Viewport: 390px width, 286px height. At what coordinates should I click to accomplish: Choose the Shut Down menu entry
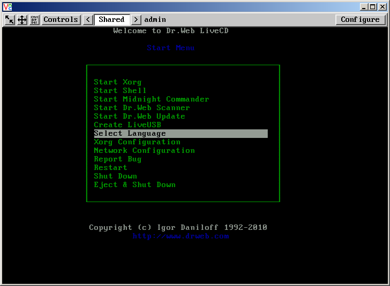[115, 176]
